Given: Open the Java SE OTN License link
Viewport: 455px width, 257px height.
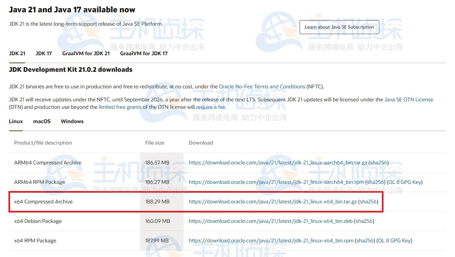Looking at the screenshot, I should tap(409, 99).
